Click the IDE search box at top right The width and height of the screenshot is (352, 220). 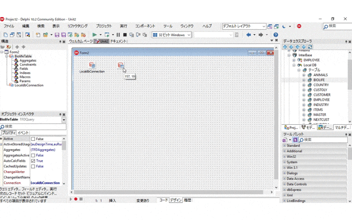coord(337,26)
